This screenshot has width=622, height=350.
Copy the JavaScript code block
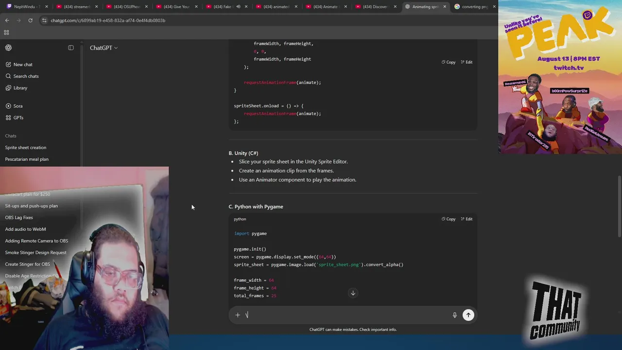coord(449,62)
